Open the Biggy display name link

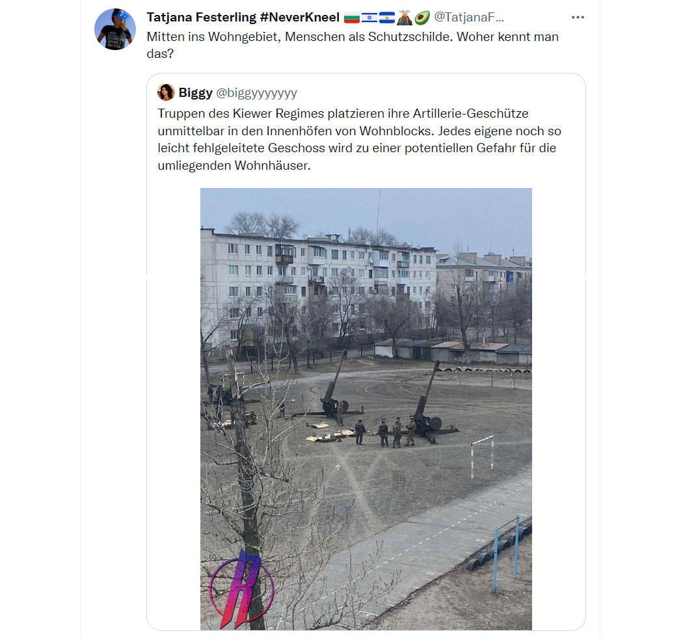click(195, 93)
